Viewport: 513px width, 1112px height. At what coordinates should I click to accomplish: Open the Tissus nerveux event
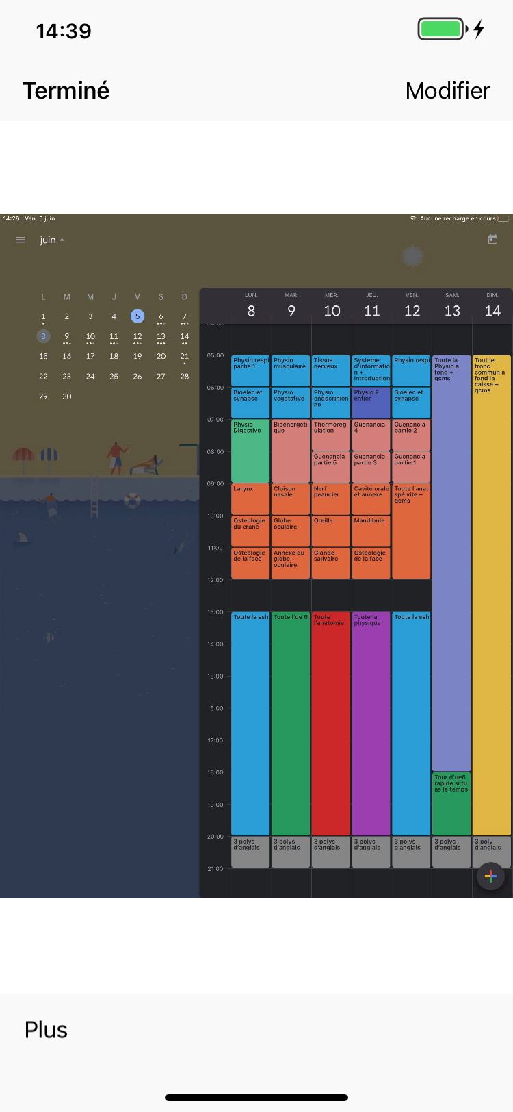tap(331, 370)
